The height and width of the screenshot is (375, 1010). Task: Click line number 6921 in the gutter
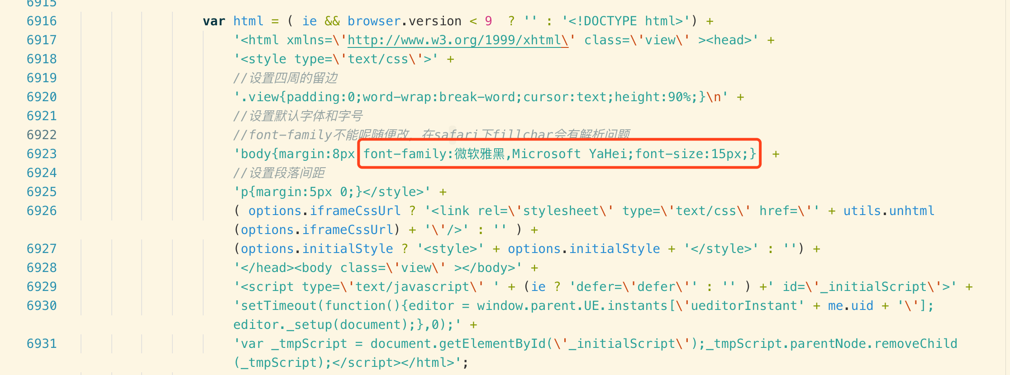point(42,116)
